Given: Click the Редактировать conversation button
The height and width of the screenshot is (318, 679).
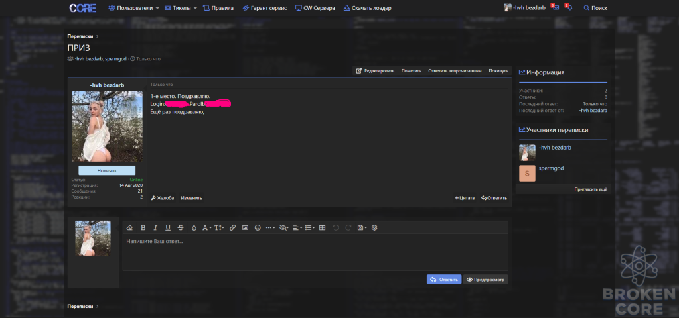Looking at the screenshot, I should (375, 71).
